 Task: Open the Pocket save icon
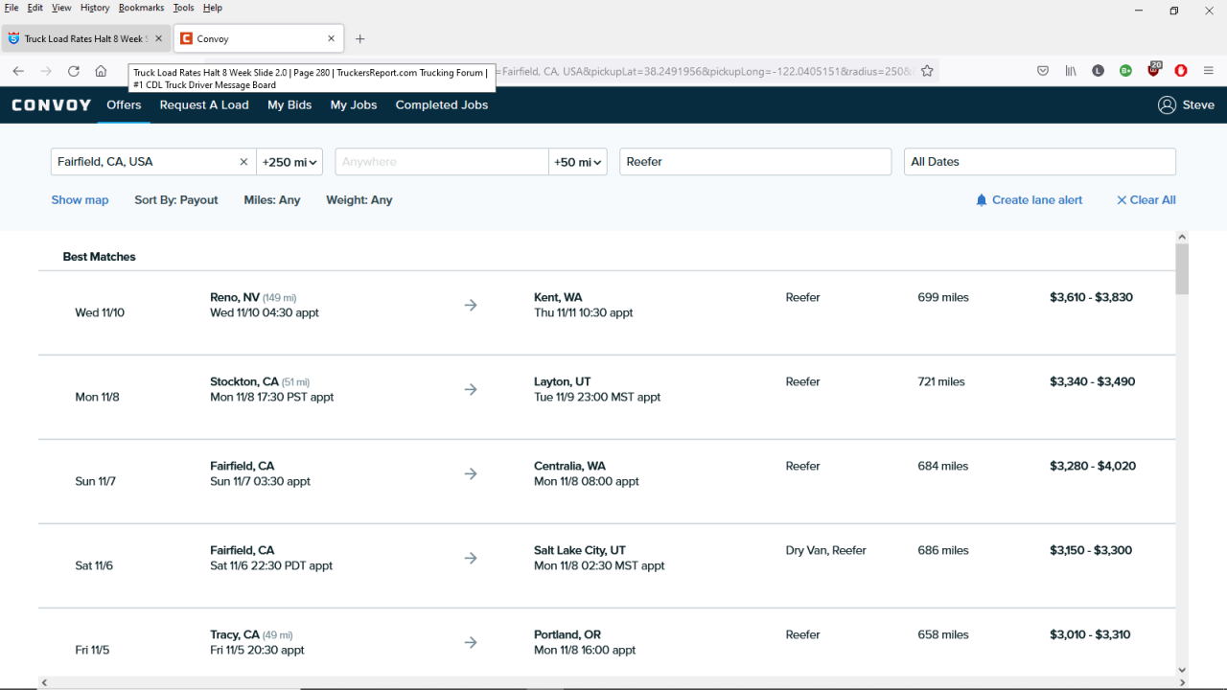click(x=1043, y=71)
